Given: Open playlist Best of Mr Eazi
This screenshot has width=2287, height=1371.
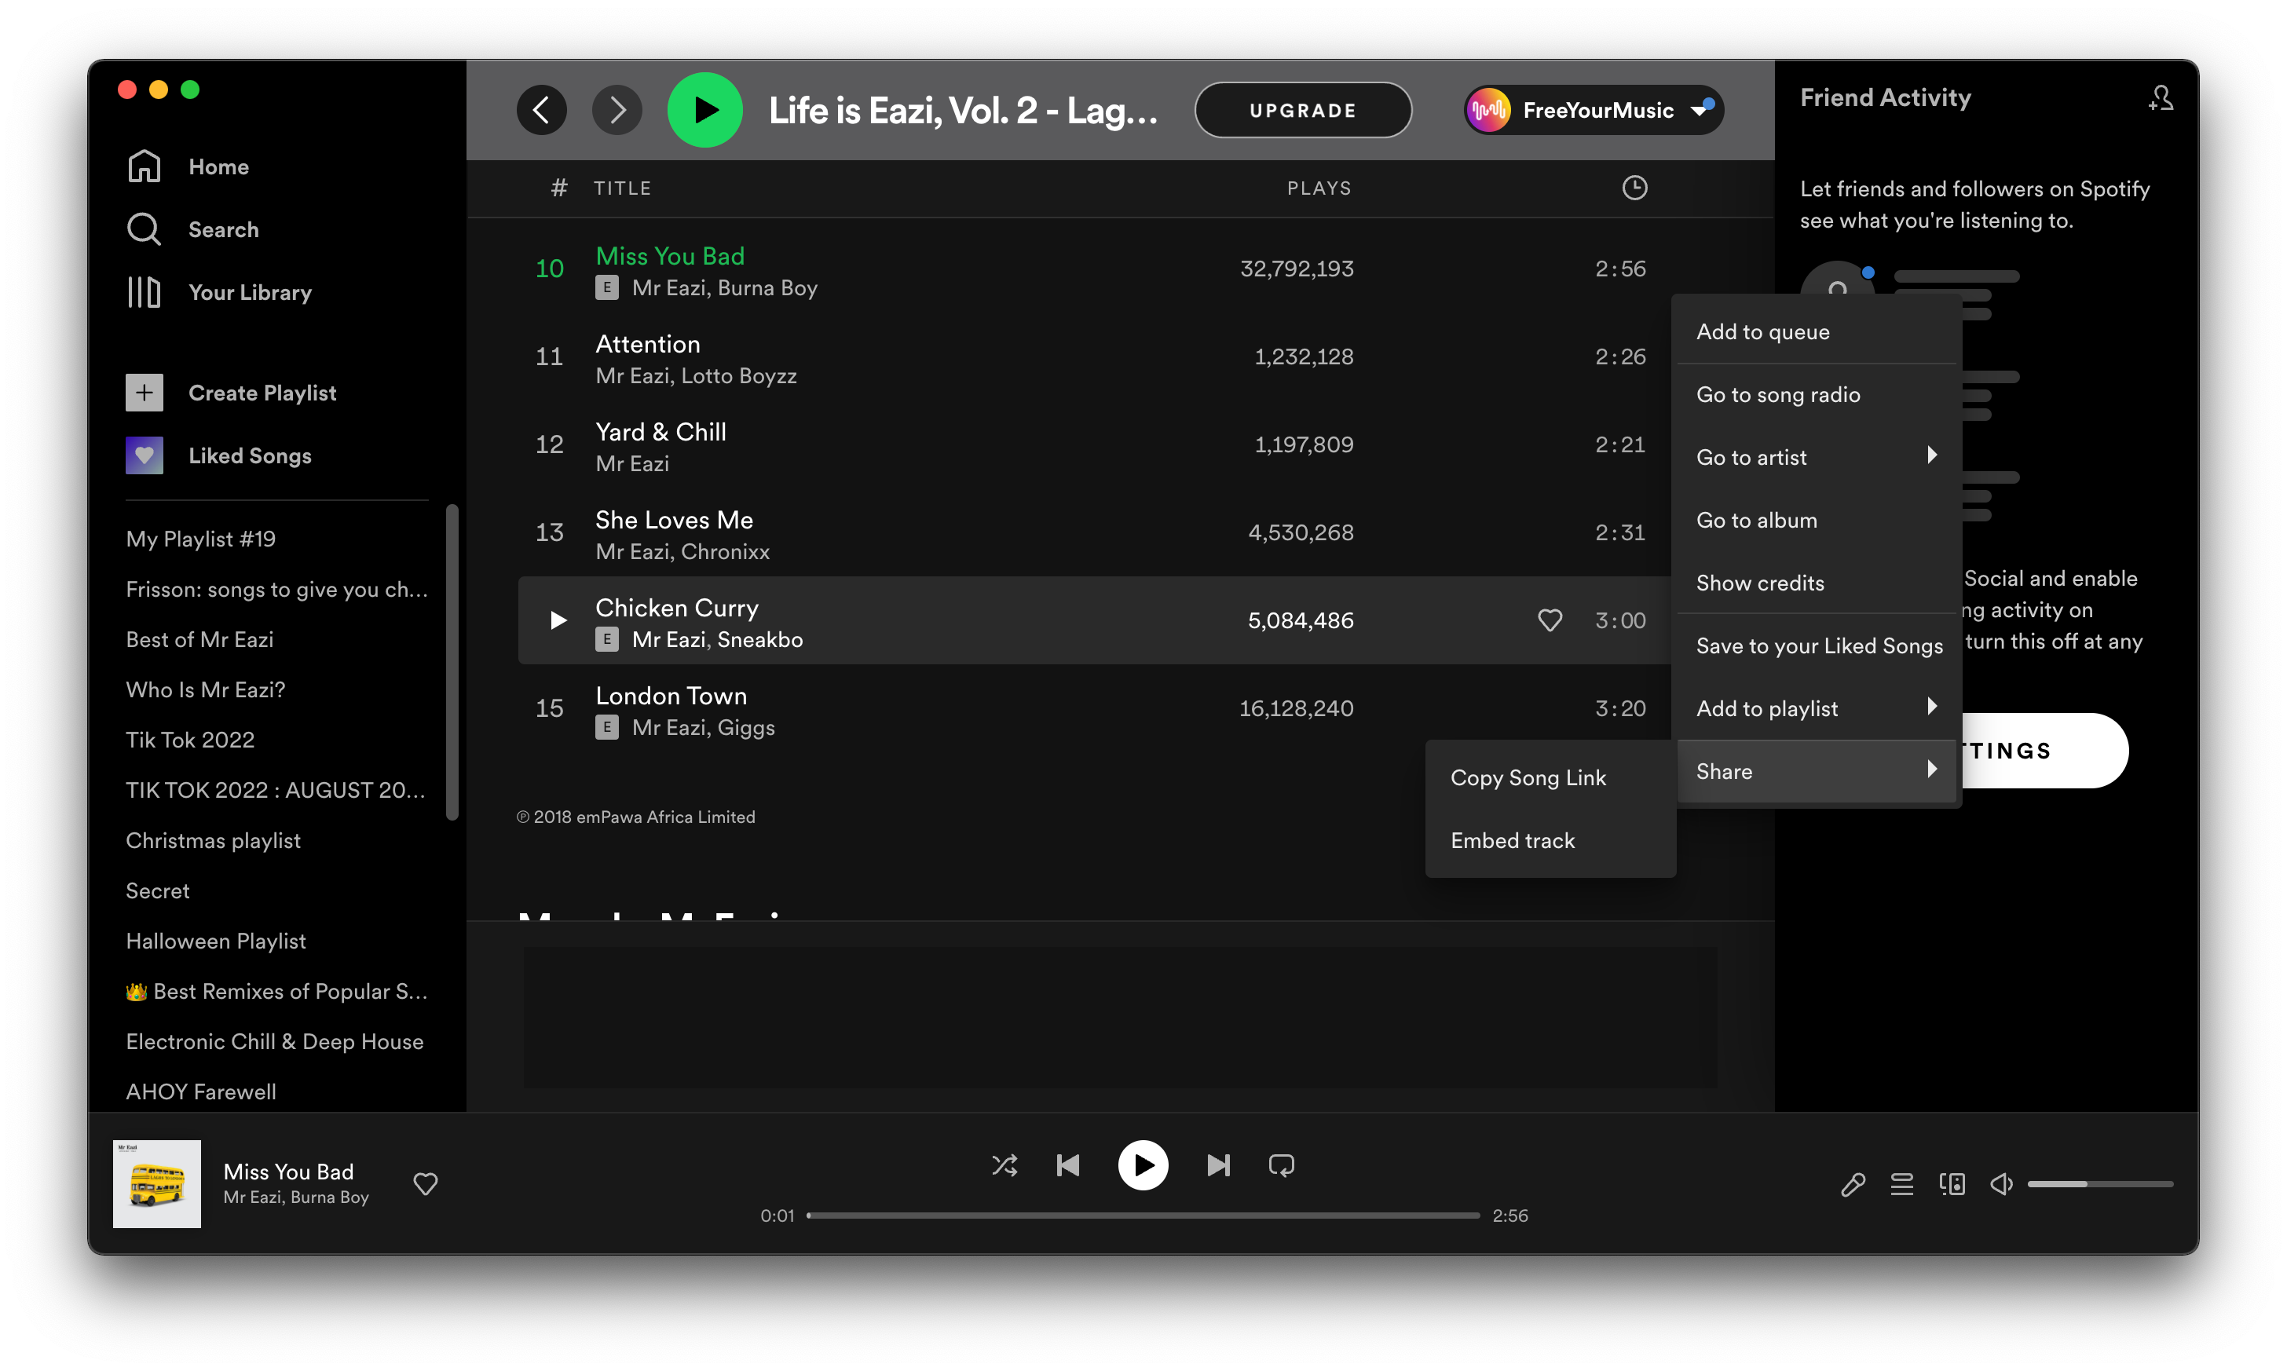Looking at the screenshot, I should click(199, 638).
